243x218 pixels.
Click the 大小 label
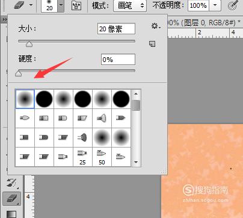(27, 29)
